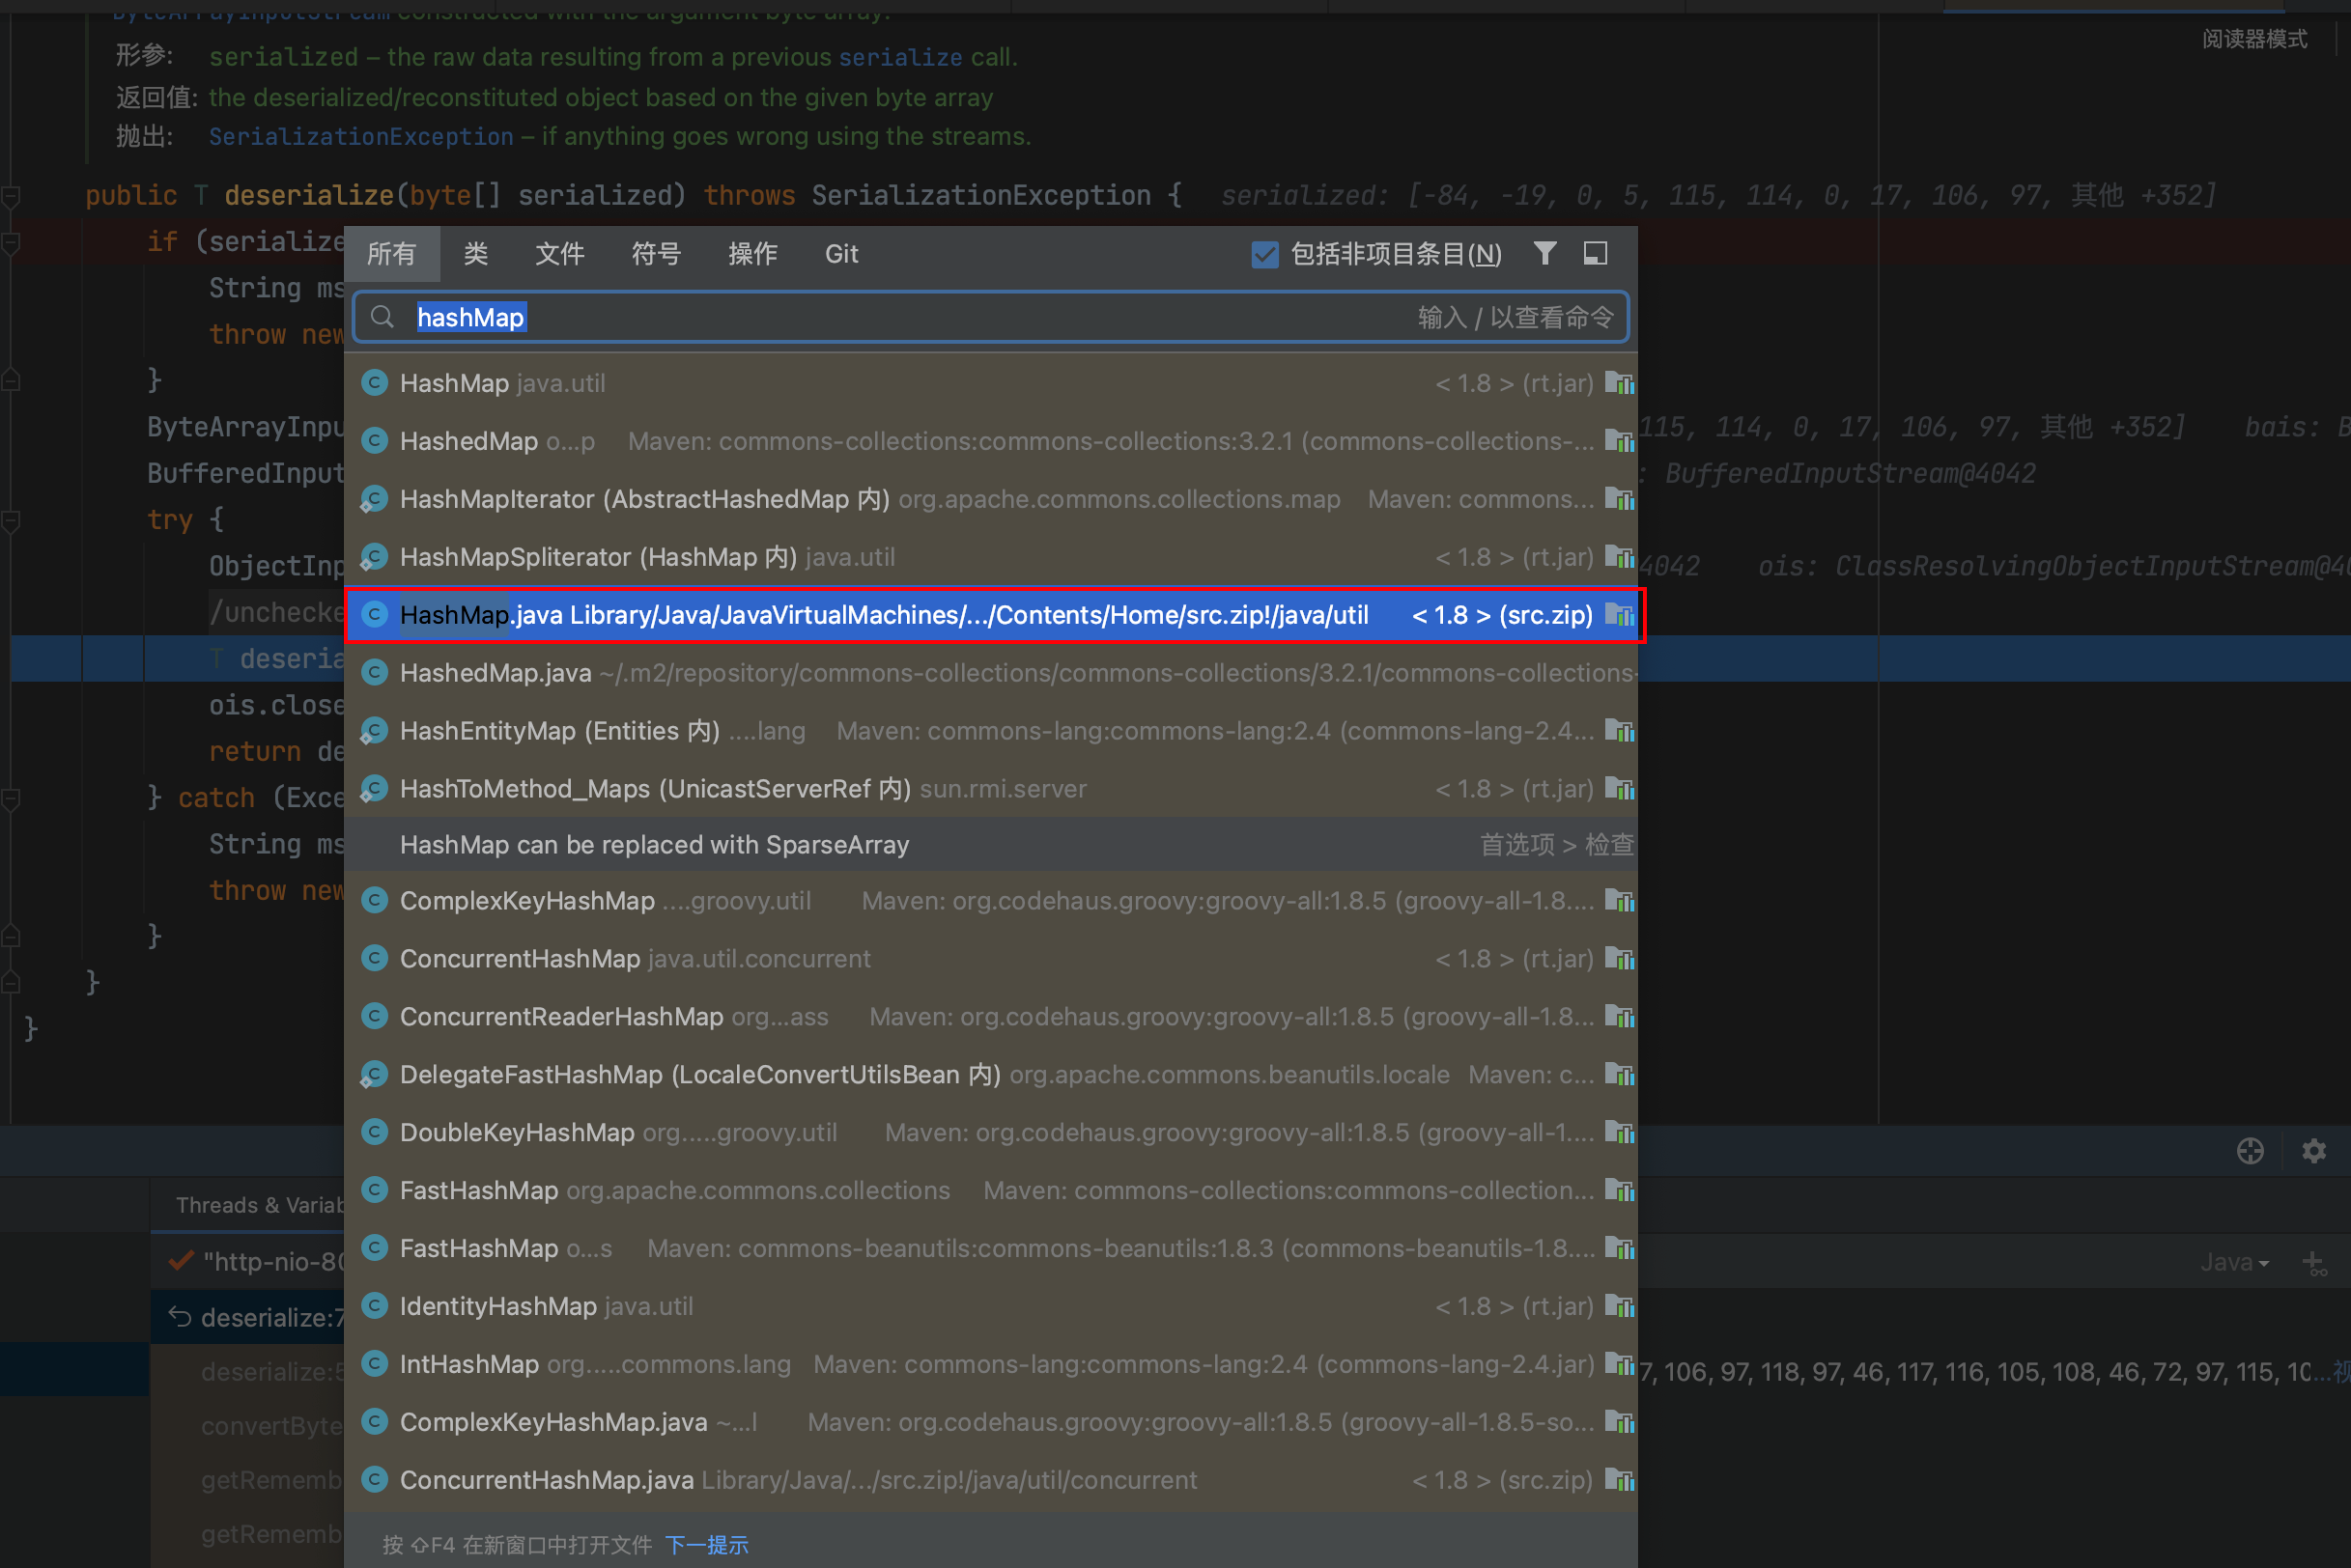Image resolution: width=2351 pixels, height=1568 pixels.
Task: Select HashMap java.util result
Action: click(x=990, y=383)
